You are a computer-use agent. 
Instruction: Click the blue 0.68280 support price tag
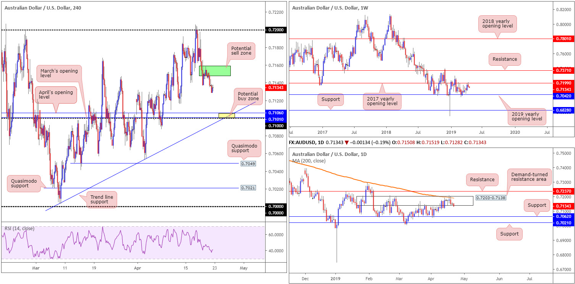[x=564, y=110]
